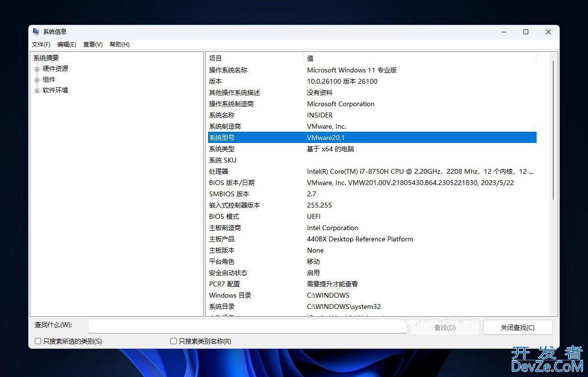Click the 查找(D) button
The width and height of the screenshot is (588, 377).
(x=445, y=328)
